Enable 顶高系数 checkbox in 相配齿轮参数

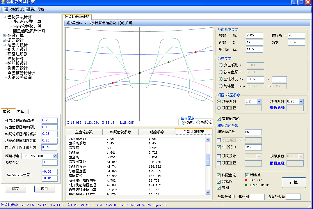pos(219,156)
